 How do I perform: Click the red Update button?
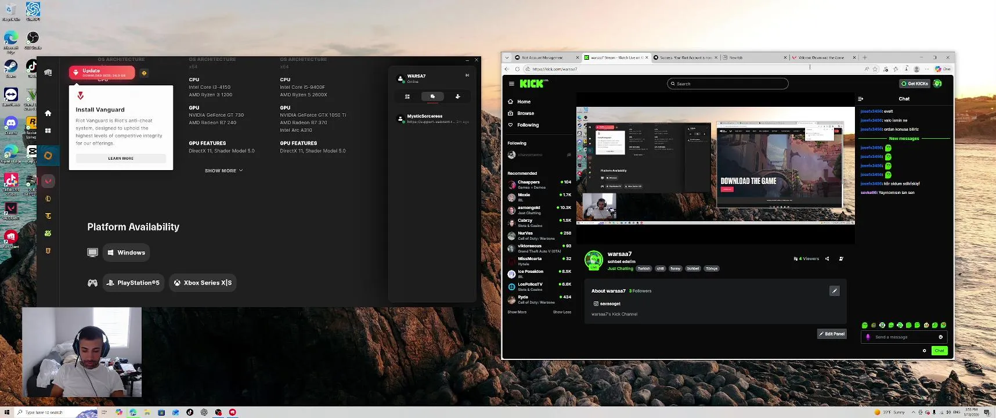[102, 73]
